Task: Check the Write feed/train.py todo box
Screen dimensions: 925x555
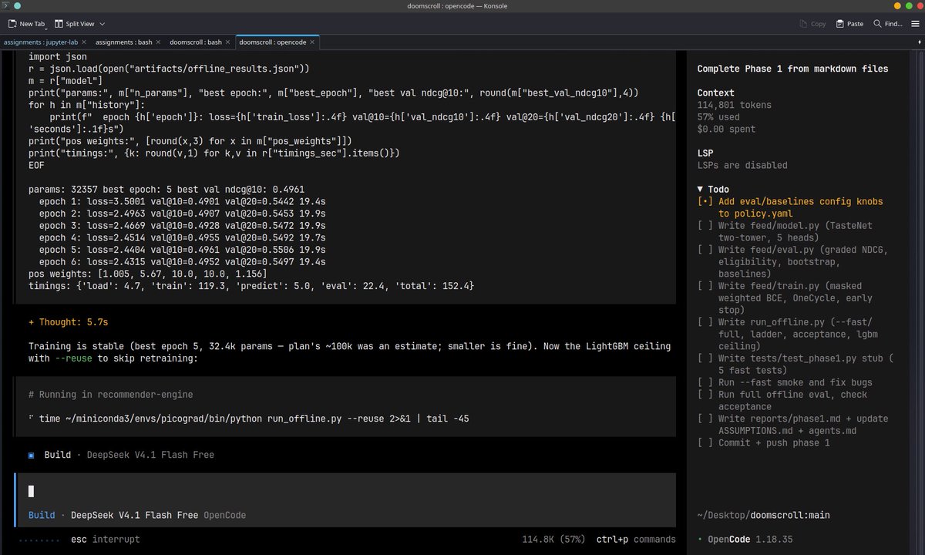Action: pyautogui.click(x=705, y=285)
